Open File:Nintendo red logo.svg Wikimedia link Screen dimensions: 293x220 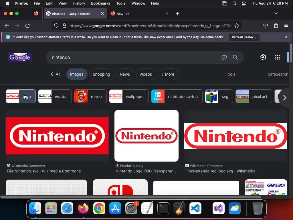click(222, 171)
